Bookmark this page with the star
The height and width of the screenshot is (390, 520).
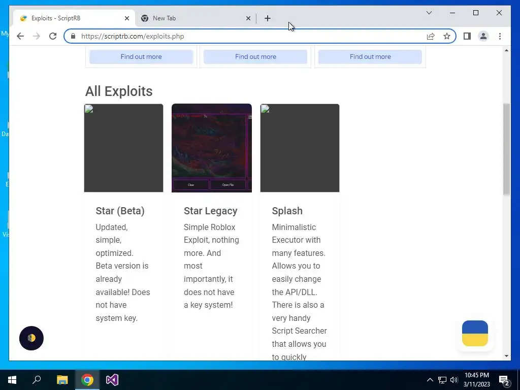(x=447, y=36)
